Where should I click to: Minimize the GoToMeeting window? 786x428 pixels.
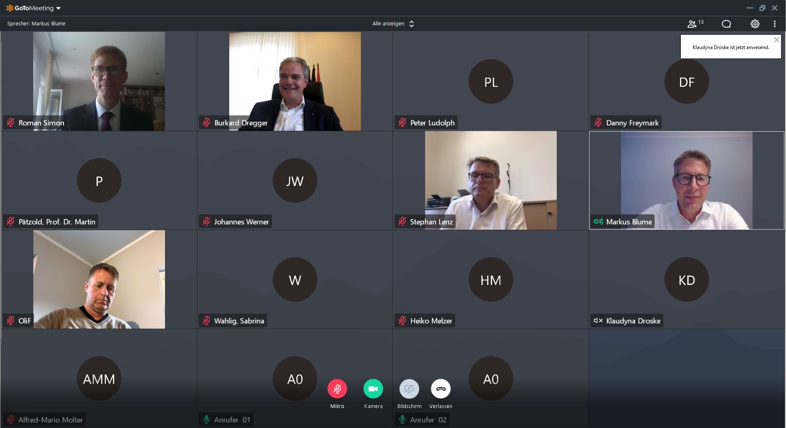(x=750, y=8)
